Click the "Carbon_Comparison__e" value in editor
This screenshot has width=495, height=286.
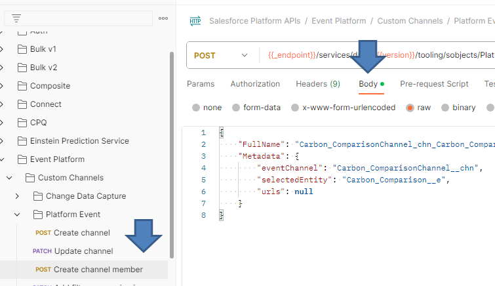tap(393, 180)
